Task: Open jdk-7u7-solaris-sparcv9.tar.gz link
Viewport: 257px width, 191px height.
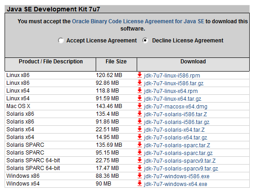Action: 181,169
